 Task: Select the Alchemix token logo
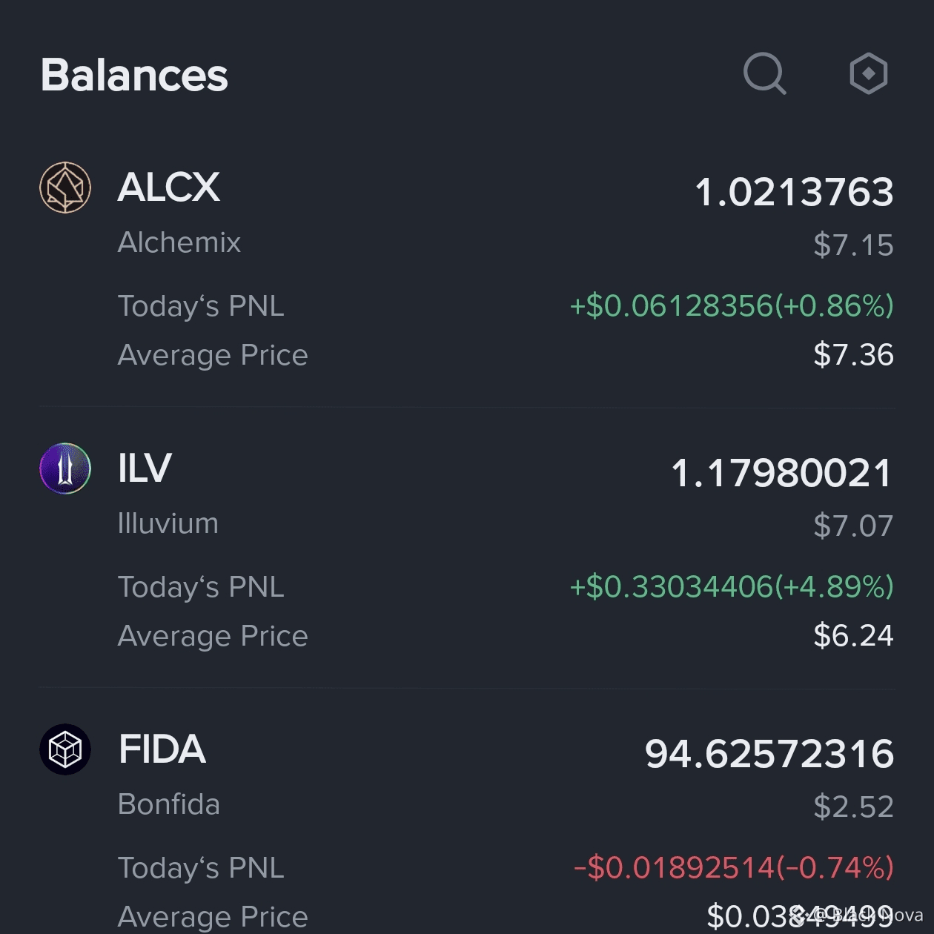tap(64, 188)
